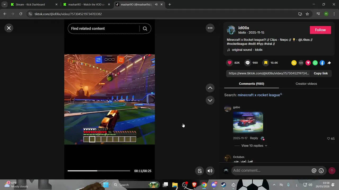This screenshot has height=190, width=339.
Task: Show hidden system tray icons chevron
Action: [x=274, y=185]
